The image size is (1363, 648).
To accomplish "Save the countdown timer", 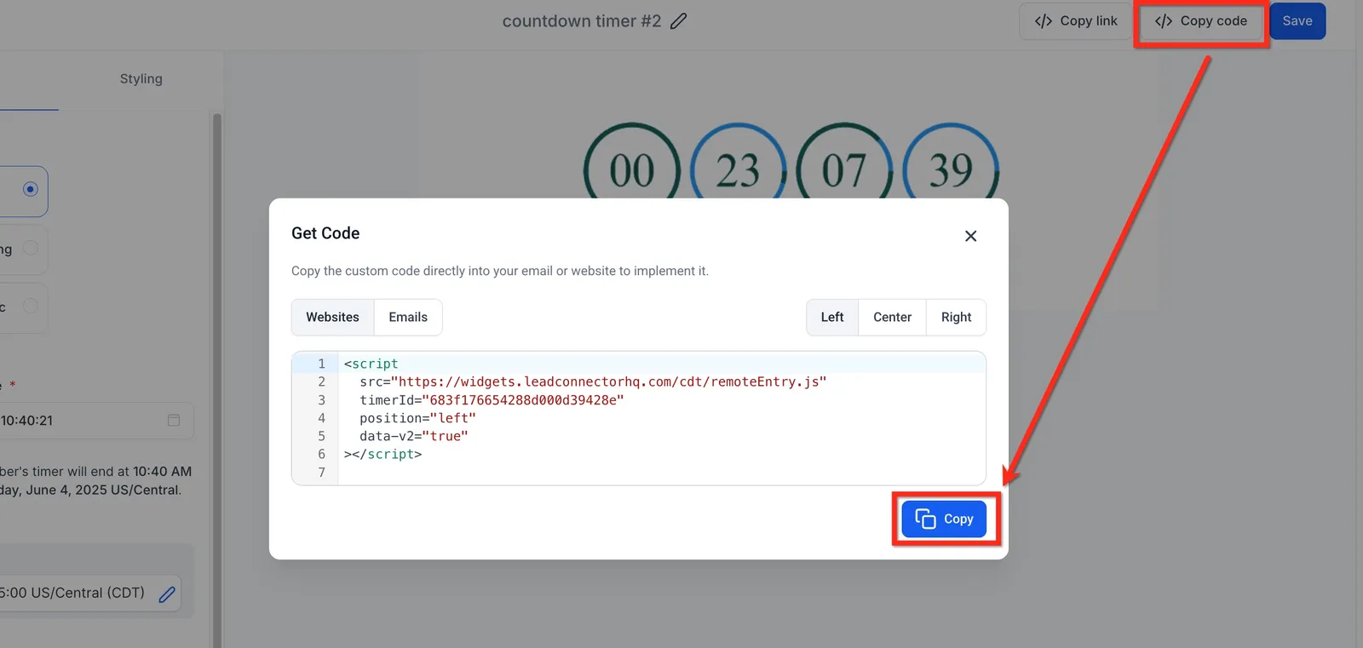I will (x=1297, y=21).
